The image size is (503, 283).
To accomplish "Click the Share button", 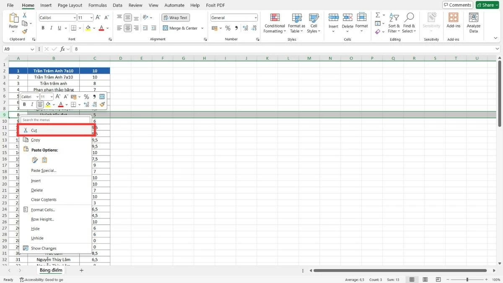I will pos(487,5).
